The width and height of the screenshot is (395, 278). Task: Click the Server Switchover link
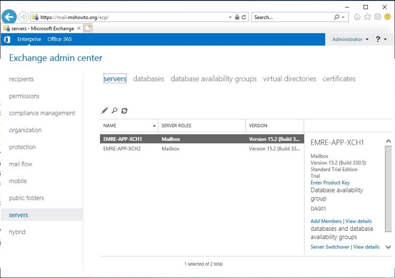(330, 247)
